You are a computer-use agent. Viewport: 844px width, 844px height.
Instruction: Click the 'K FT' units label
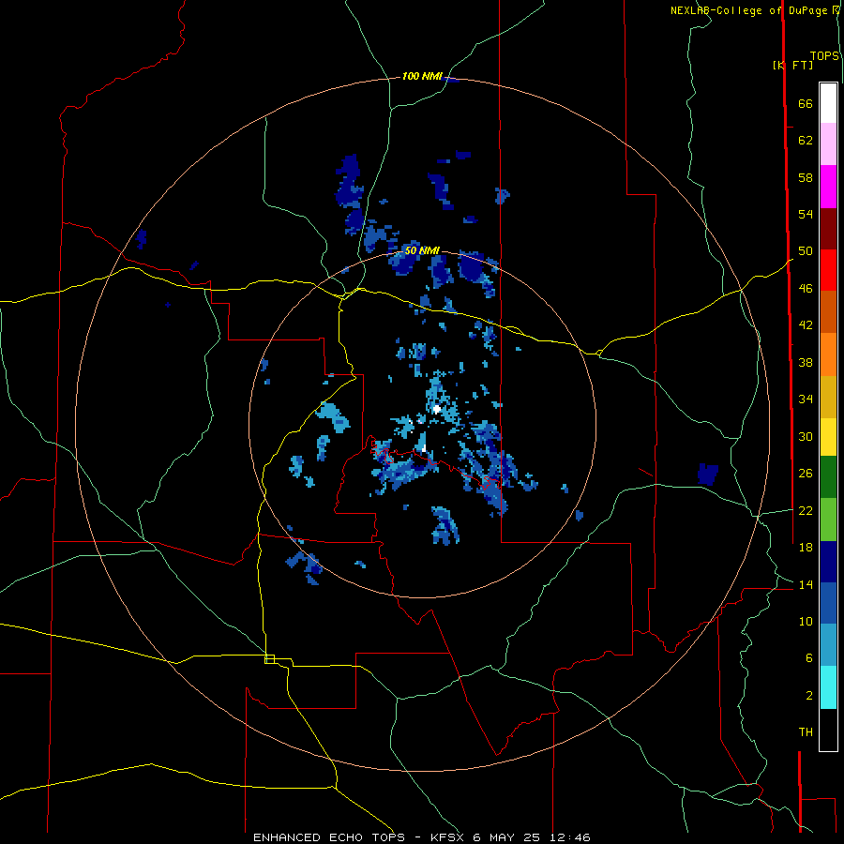tap(792, 65)
